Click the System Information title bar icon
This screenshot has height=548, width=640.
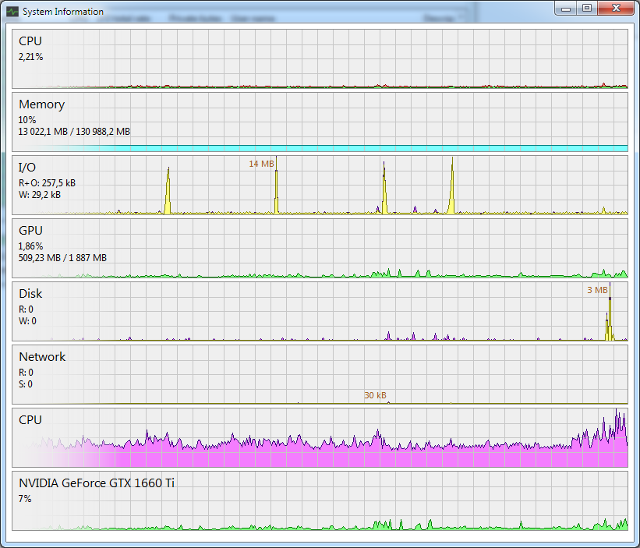tap(12, 12)
